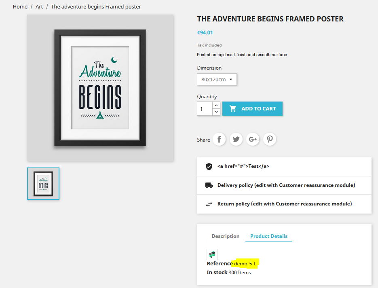
Task: Select the Product Details tab
Action: click(269, 236)
